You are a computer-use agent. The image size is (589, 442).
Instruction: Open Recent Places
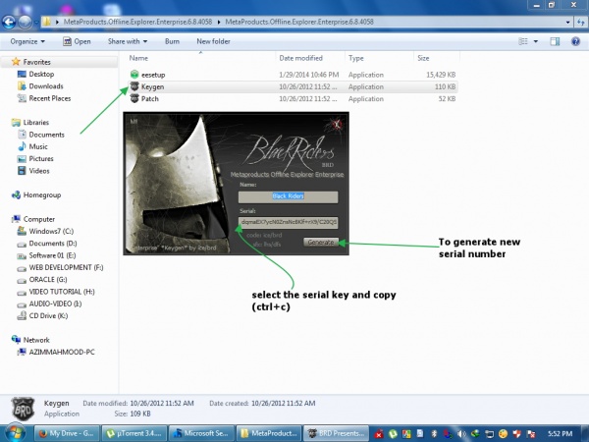click(x=50, y=98)
